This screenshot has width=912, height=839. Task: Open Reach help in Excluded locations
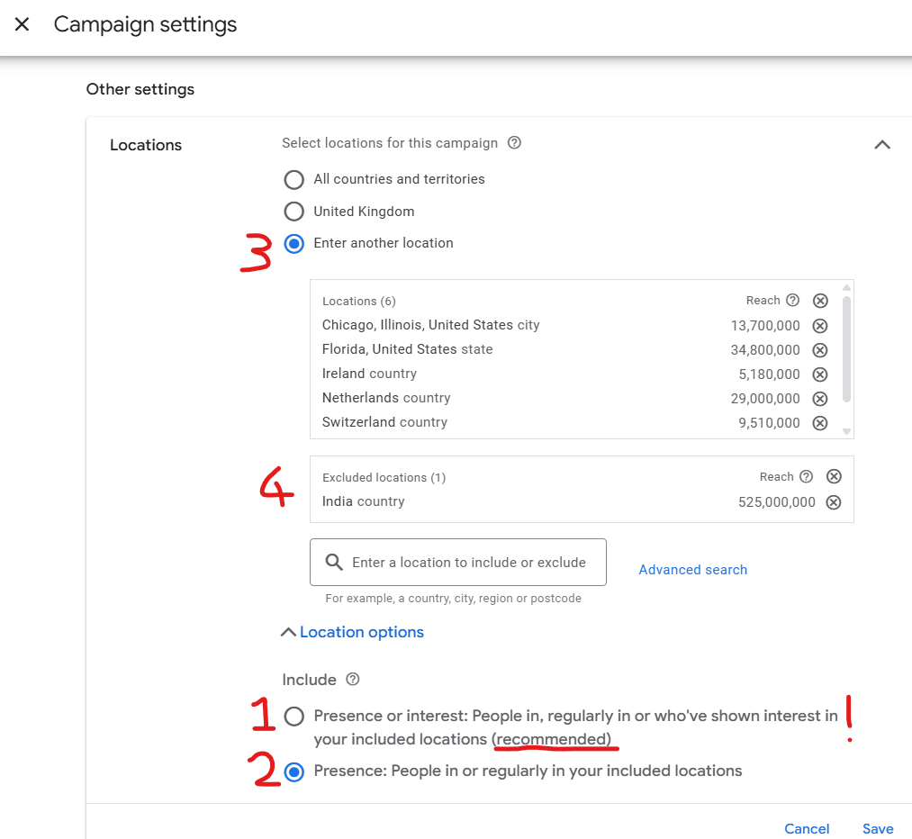[x=806, y=477]
